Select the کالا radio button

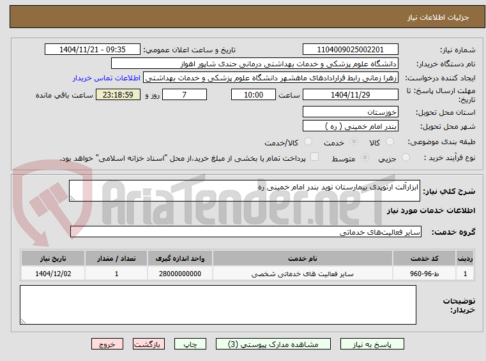(x=390, y=142)
